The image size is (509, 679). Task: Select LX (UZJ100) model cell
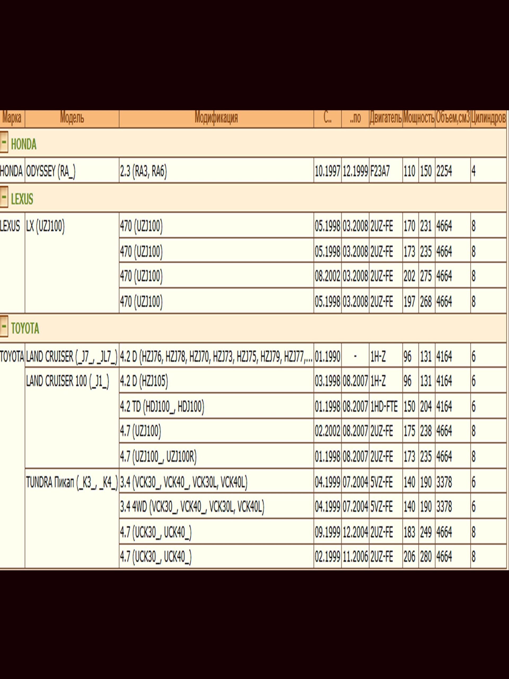[45, 227]
